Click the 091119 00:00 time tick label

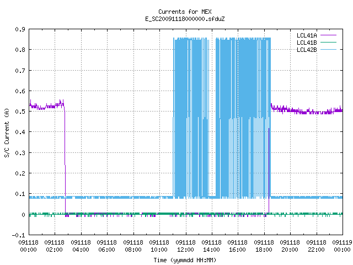tap(342, 246)
